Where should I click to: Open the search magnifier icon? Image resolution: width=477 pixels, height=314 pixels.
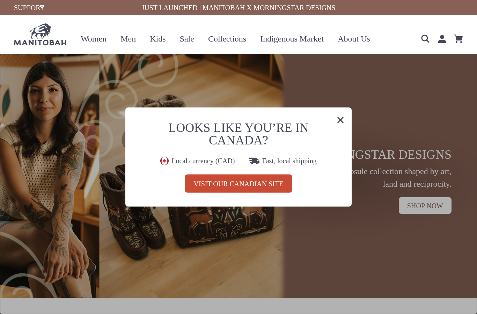click(425, 39)
